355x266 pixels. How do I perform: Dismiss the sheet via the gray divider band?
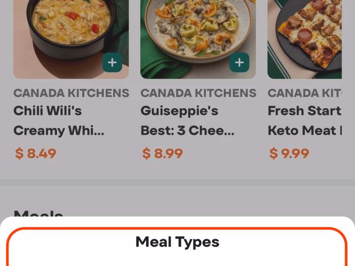click(177, 183)
